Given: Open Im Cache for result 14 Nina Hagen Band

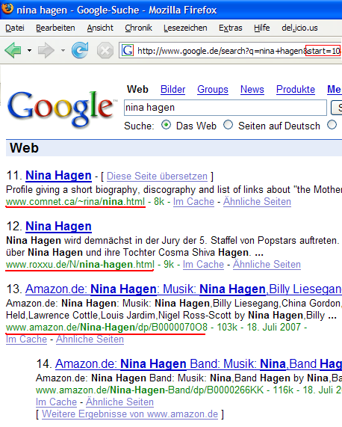Looking at the screenshot, I should (x=56, y=402).
